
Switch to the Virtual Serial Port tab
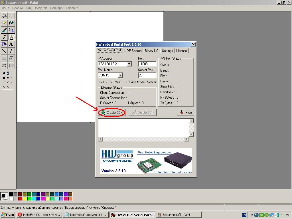coord(109,50)
